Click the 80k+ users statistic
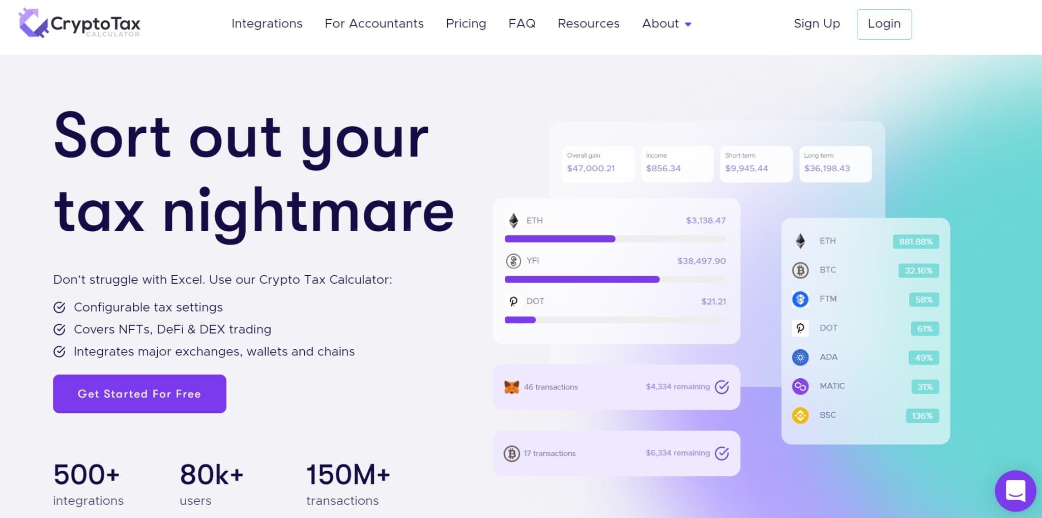Screen dimensions: 1042x518 (212, 484)
